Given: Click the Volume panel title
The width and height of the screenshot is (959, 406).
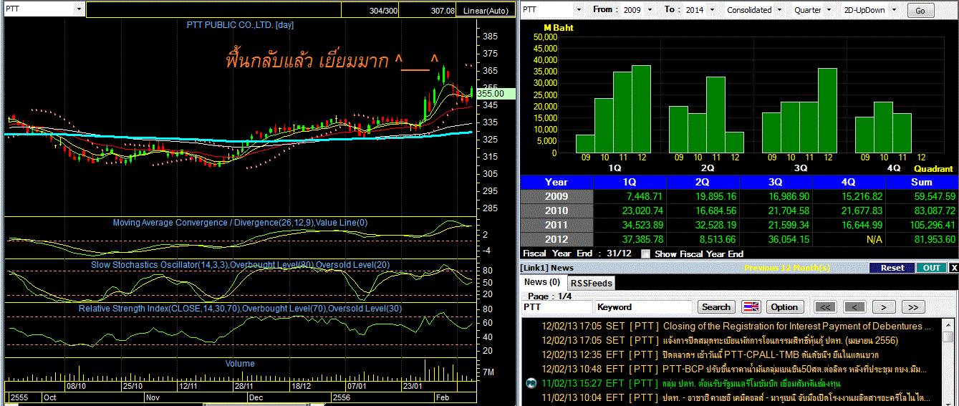Looking at the screenshot, I should pos(240,364).
